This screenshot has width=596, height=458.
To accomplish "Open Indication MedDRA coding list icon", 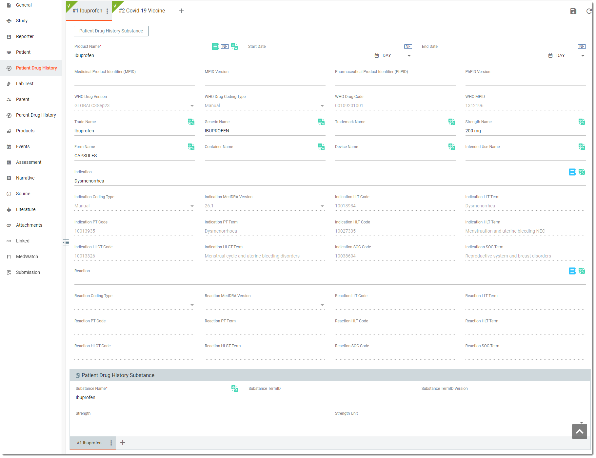I will coord(572,172).
